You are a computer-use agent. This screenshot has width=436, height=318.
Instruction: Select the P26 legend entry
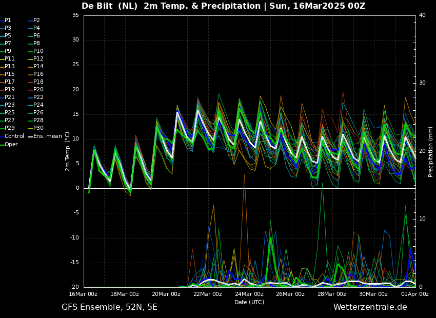[36, 112]
